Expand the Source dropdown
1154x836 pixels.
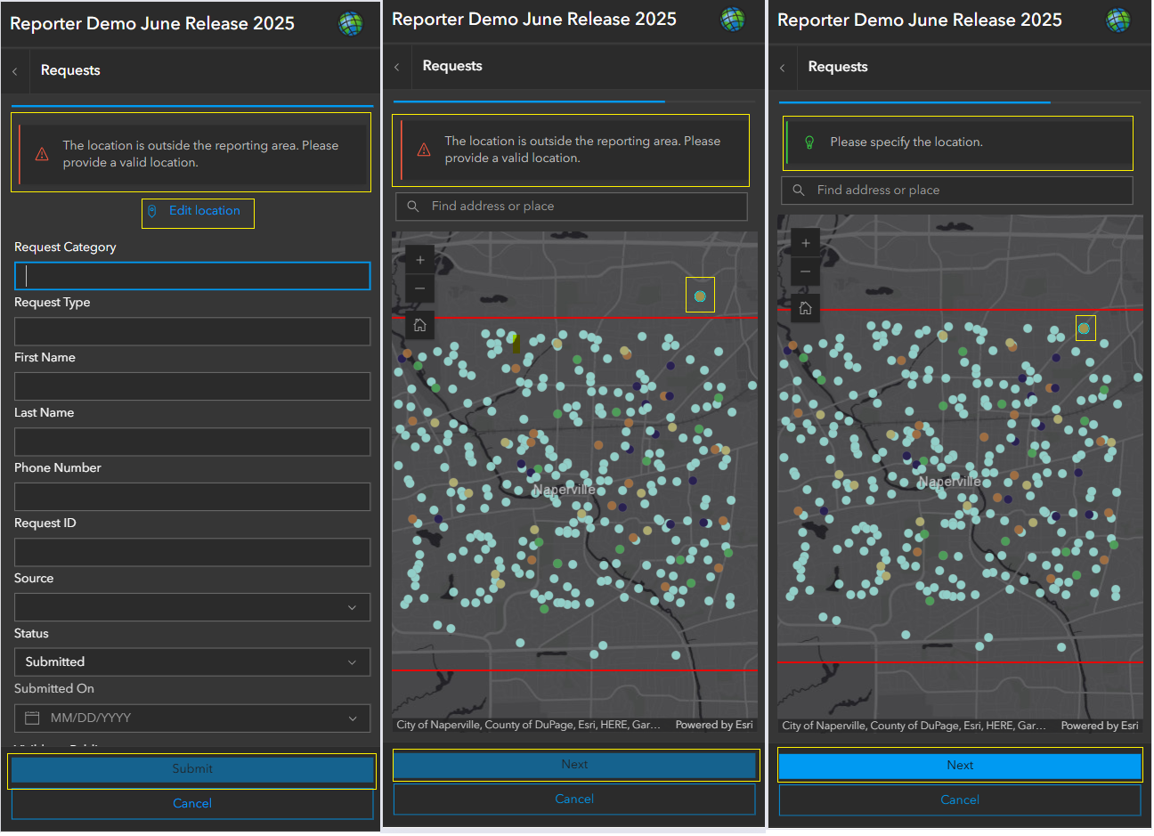(353, 608)
